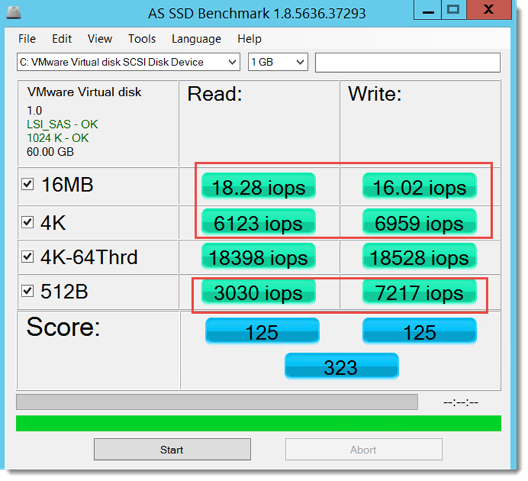Click the 7217 iops 512B write result
The width and height of the screenshot is (528, 481).
[x=419, y=292]
